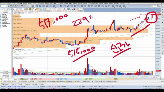Open the NASDAQ ticker dropdown
The width and height of the screenshot is (164, 92).
tap(77, 88)
